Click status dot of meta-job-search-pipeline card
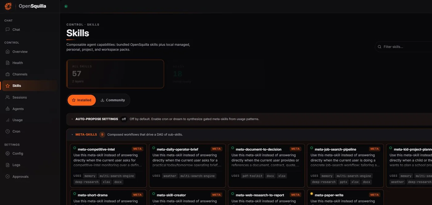Image resolution: width=432 pixels, height=205 pixels. (x=312, y=148)
